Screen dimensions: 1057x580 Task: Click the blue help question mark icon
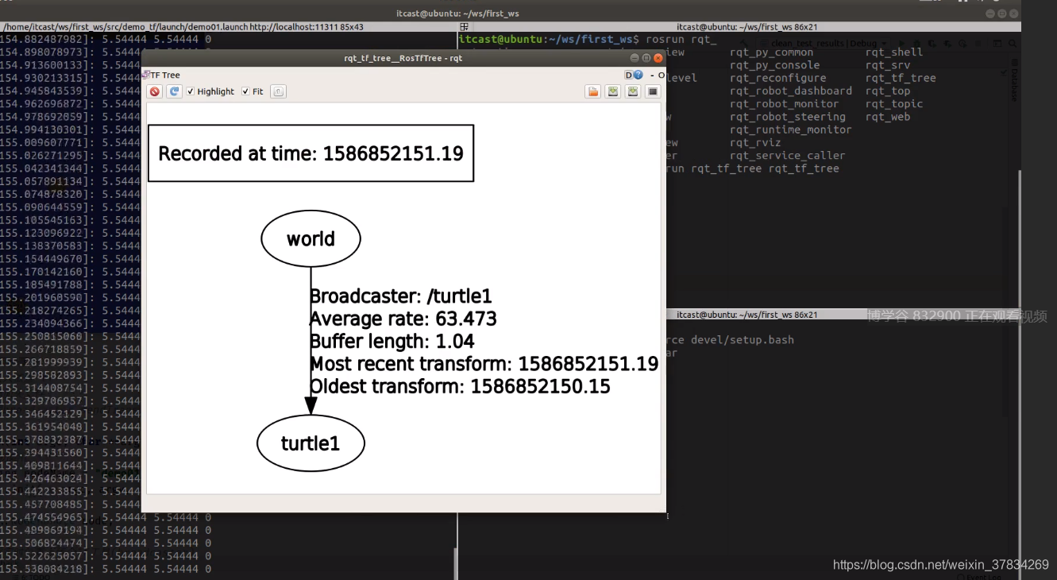638,75
